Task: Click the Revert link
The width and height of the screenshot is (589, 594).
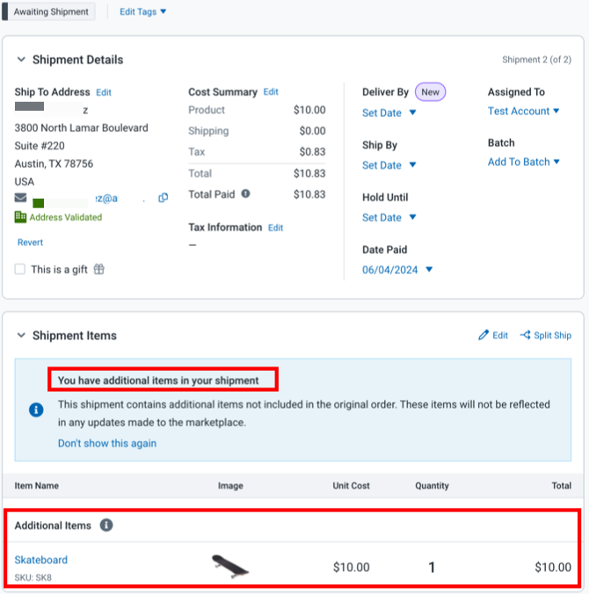Action: (x=30, y=243)
